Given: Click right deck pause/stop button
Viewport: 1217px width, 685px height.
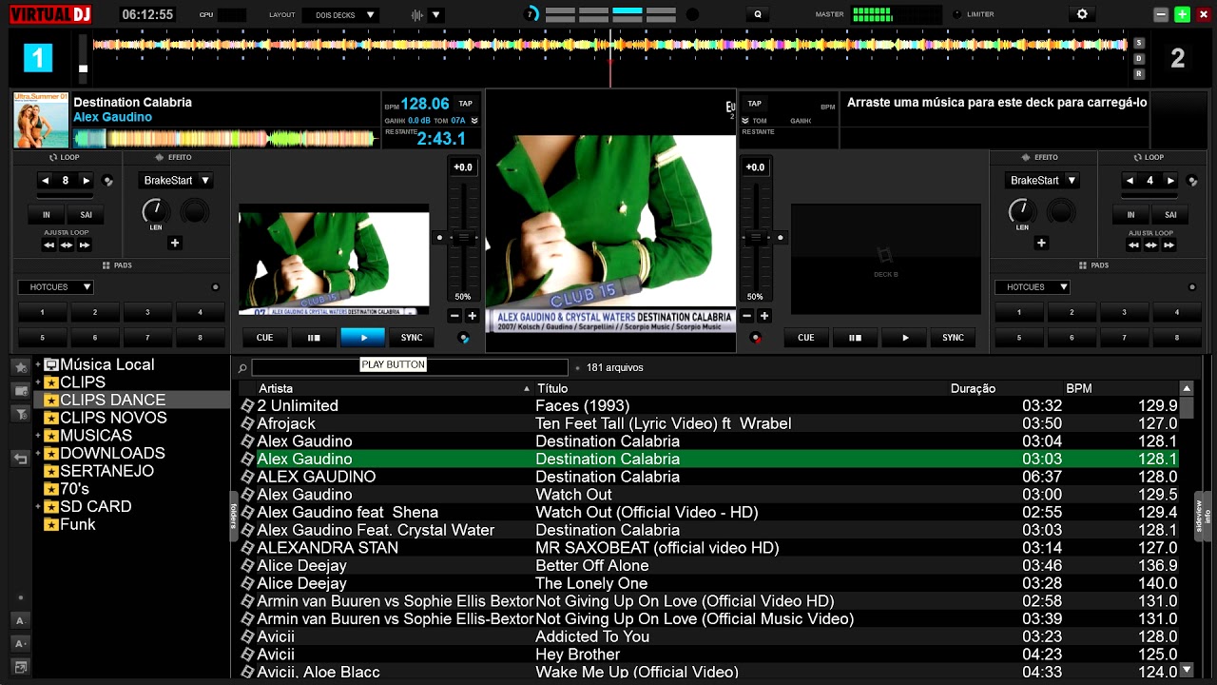Looking at the screenshot, I should (x=855, y=338).
